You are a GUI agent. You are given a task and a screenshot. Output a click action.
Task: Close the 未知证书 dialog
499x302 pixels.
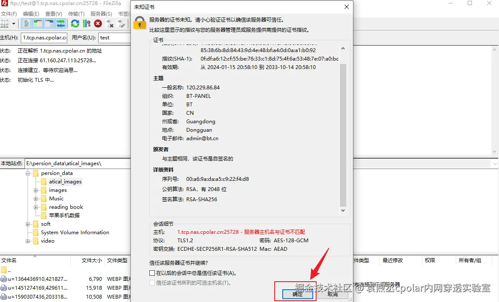pyautogui.click(x=347, y=7)
